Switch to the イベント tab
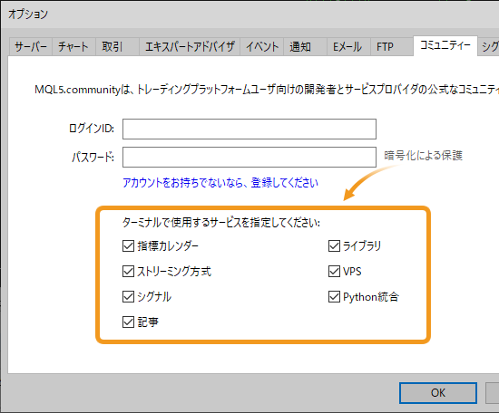Screen dimensions: 499x413 click(x=262, y=47)
